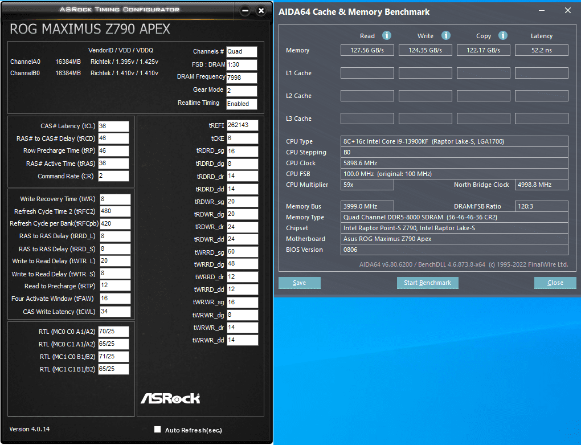This screenshot has width=581, height=445.
Task: Click the Write Recovery Time (tWR) field
Action: pos(115,199)
